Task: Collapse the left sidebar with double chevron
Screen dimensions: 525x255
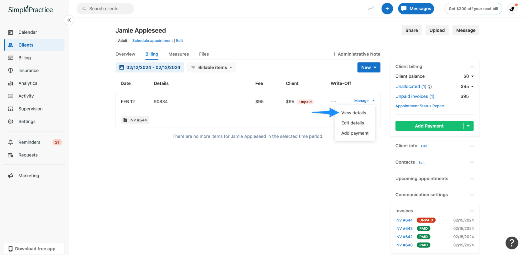Action: click(x=69, y=20)
